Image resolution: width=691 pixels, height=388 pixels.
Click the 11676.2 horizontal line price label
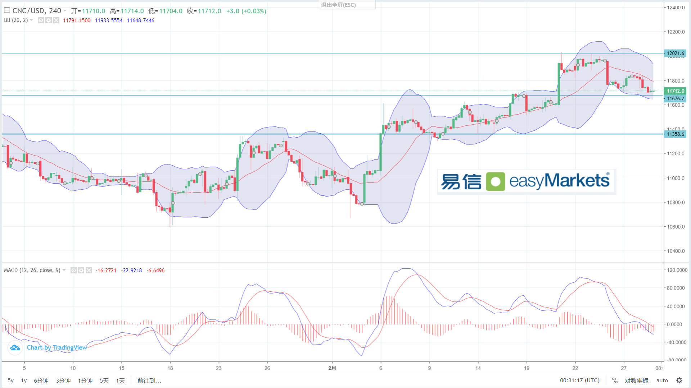click(x=675, y=98)
